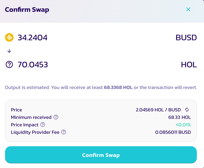Click the Price row label
This screenshot has height=168, width=204.
click(x=16, y=110)
